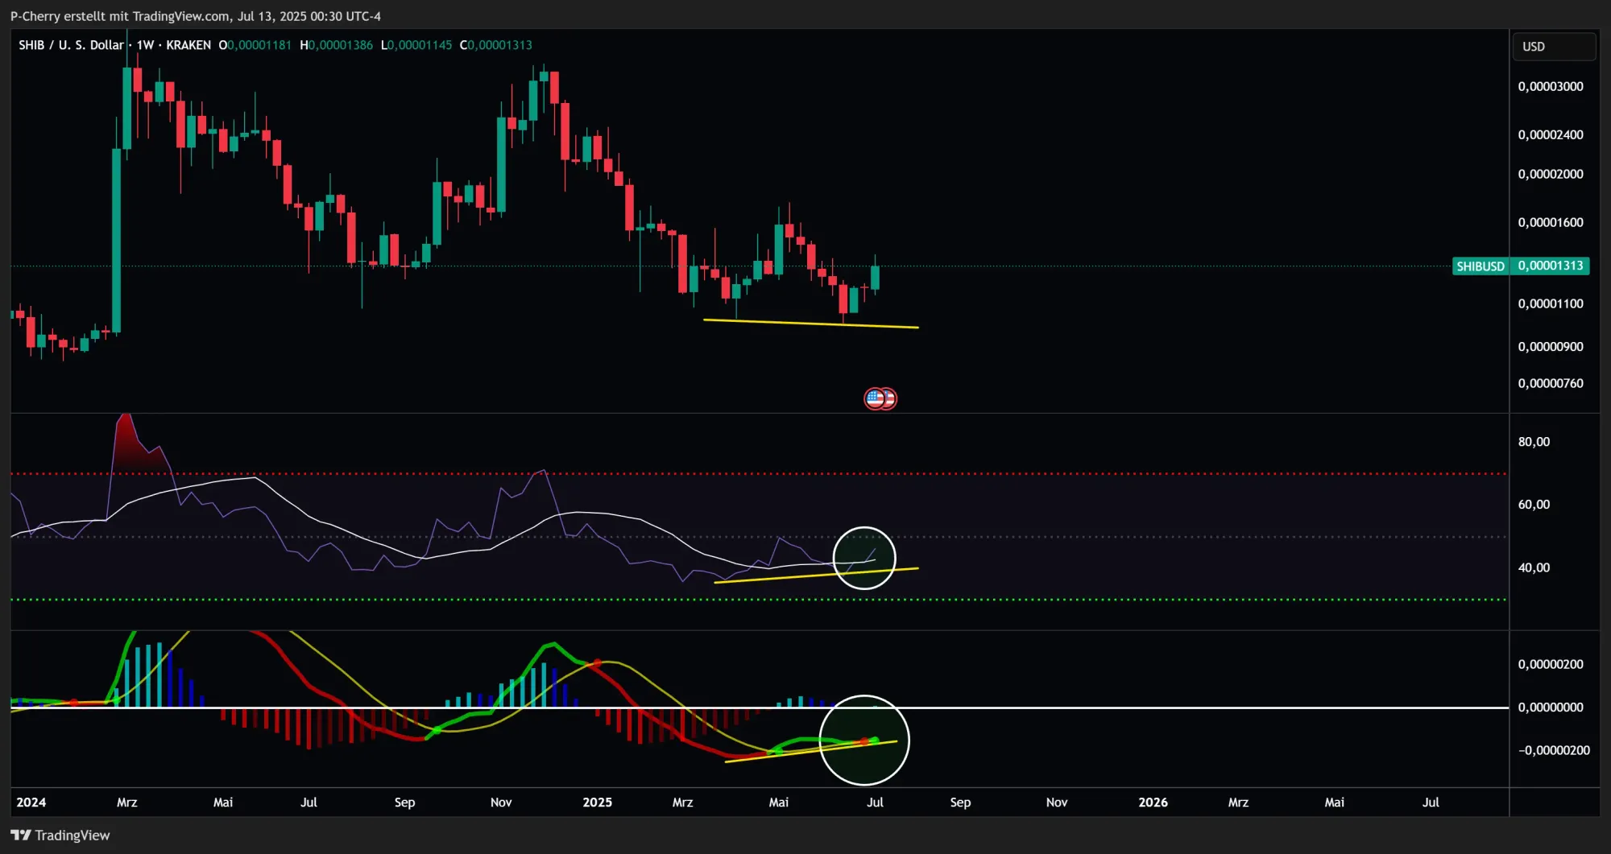Click the Nov label before 2026
Viewport: 1611px width, 854px height.
click(1057, 802)
